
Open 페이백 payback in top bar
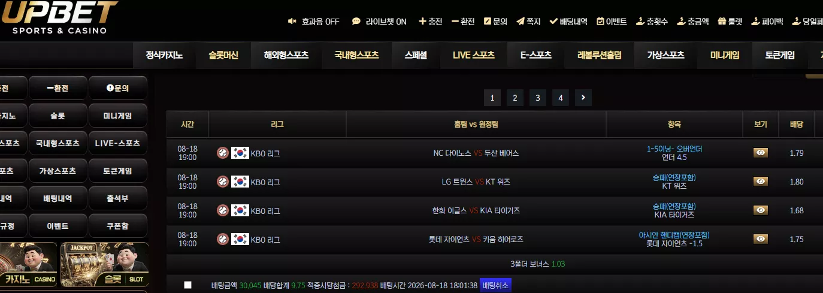pos(767,21)
